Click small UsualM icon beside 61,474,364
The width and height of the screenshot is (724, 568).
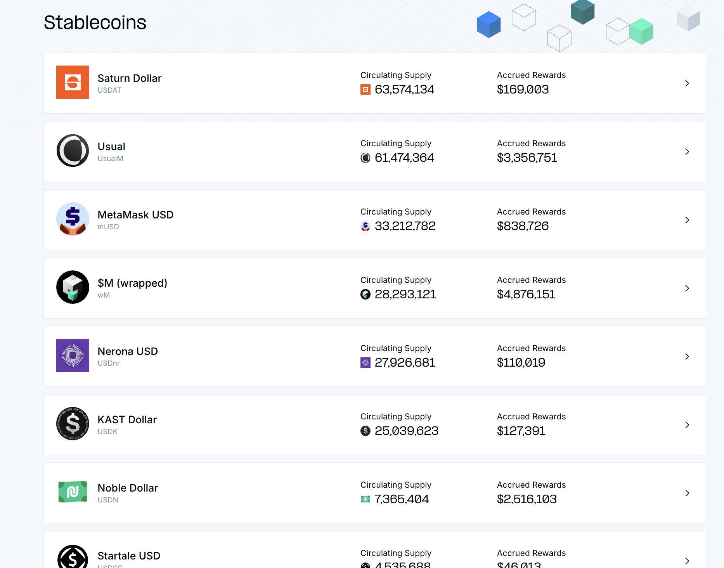(x=365, y=158)
